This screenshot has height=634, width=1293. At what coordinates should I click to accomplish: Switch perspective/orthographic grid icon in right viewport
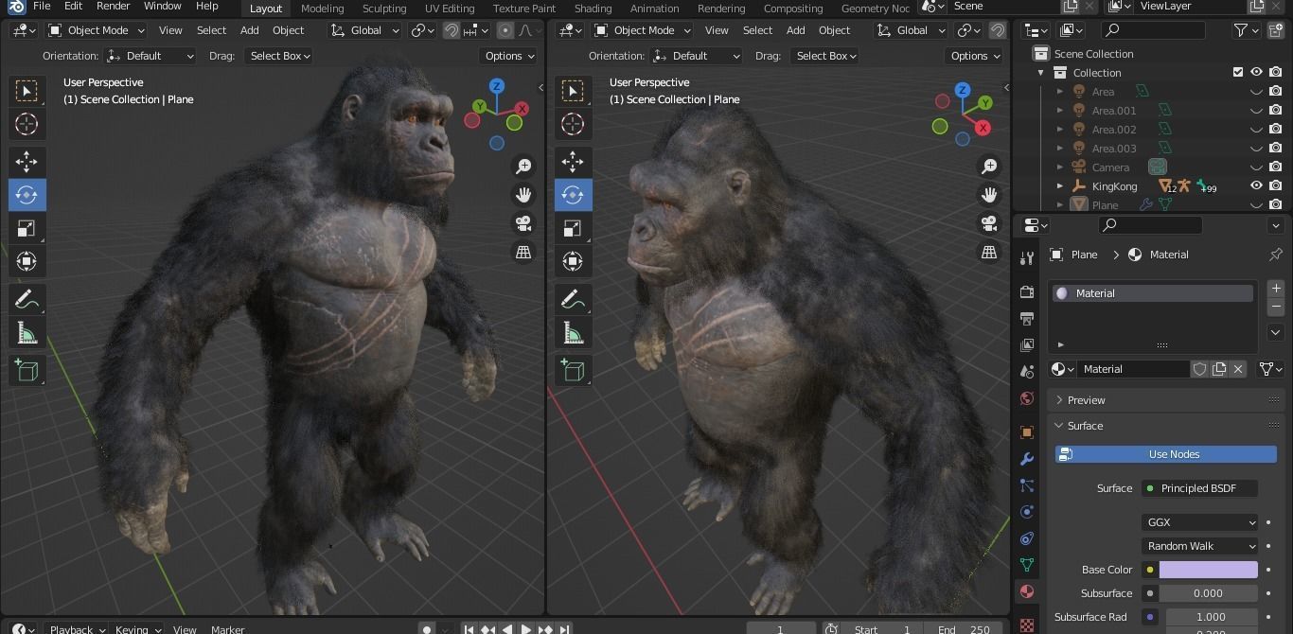tap(989, 252)
